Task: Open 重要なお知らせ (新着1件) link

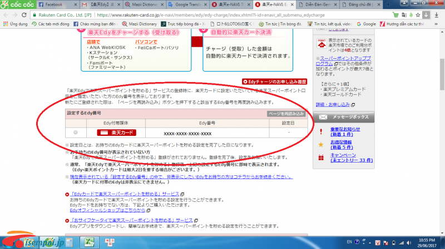Action: click(x=345, y=131)
